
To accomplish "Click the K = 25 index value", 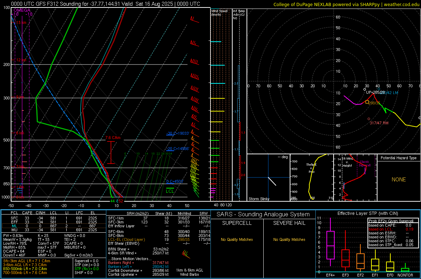I will (43, 236).
